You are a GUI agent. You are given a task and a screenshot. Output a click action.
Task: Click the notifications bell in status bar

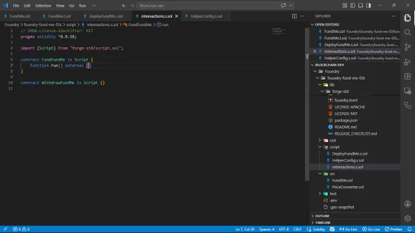pyautogui.click(x=410, y=229)
